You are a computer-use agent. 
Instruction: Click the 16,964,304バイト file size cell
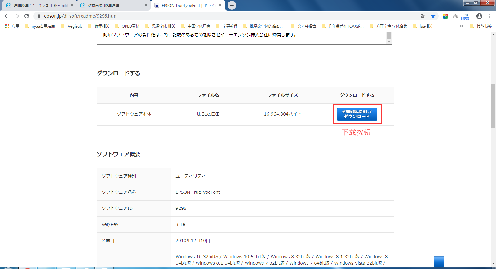click(x=283, y=114)
